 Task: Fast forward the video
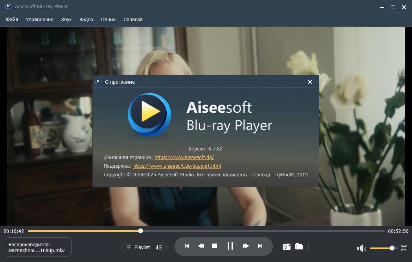246,246
